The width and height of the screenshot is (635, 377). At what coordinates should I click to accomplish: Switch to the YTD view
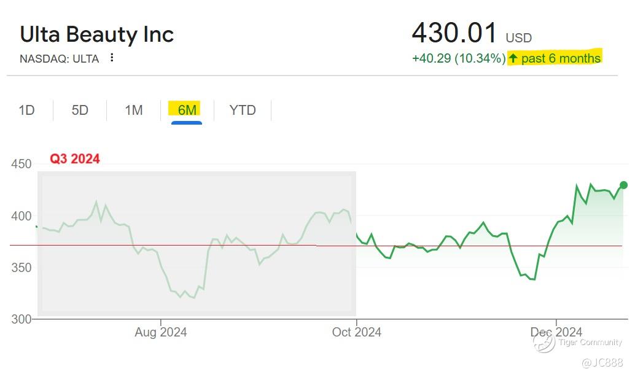click(242, 111)
